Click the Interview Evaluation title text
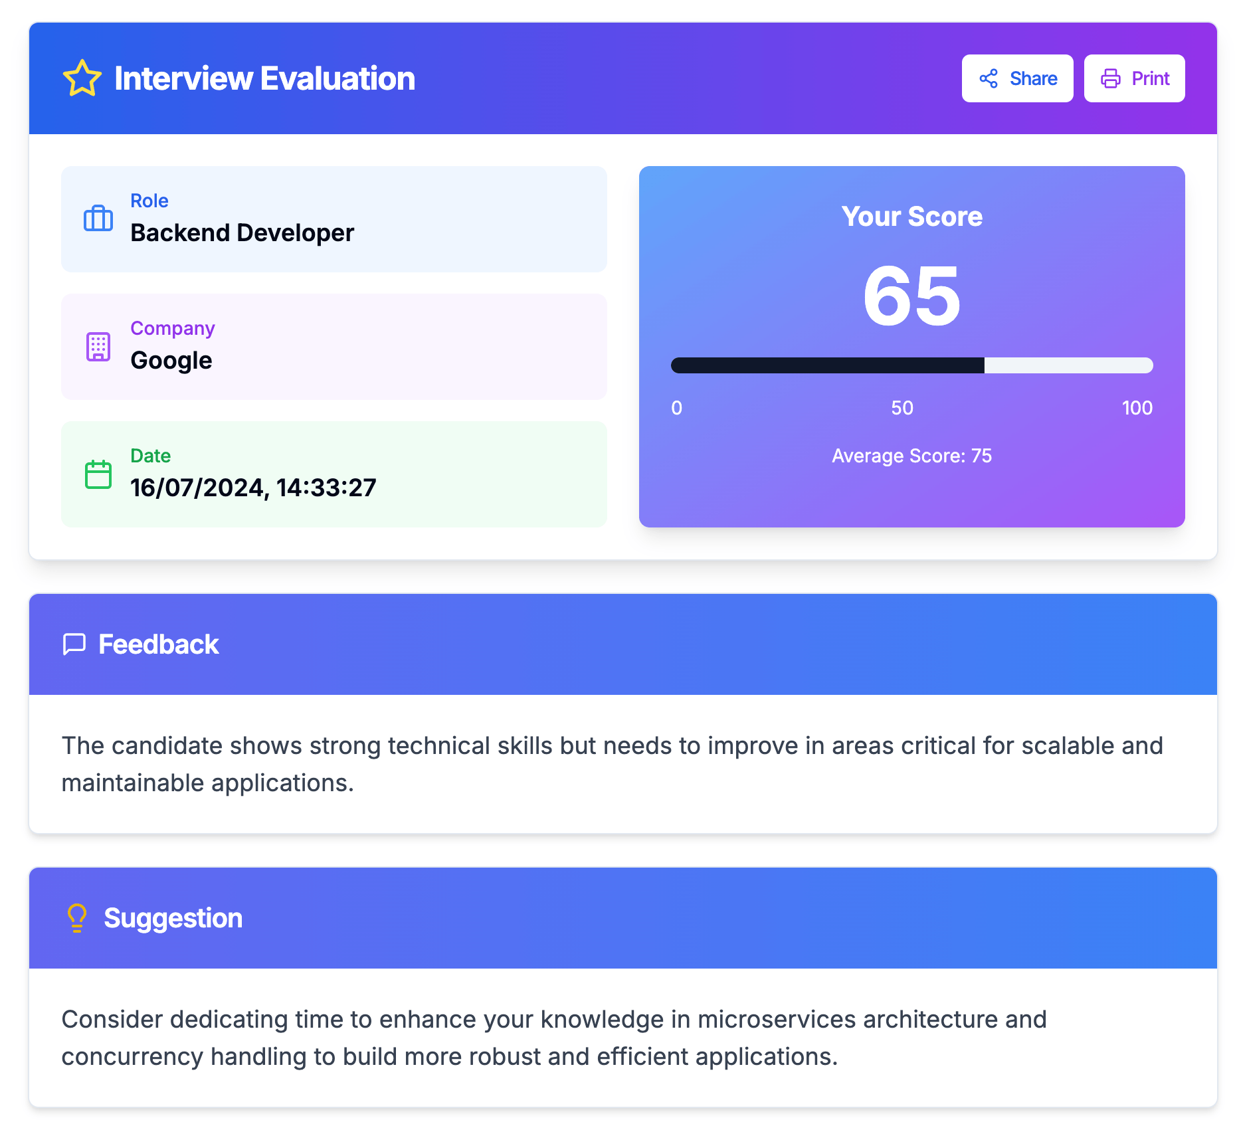The width and height of the screenshot is (1241, 1128). 264,78
